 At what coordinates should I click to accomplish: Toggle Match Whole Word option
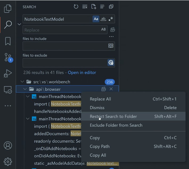103,19
